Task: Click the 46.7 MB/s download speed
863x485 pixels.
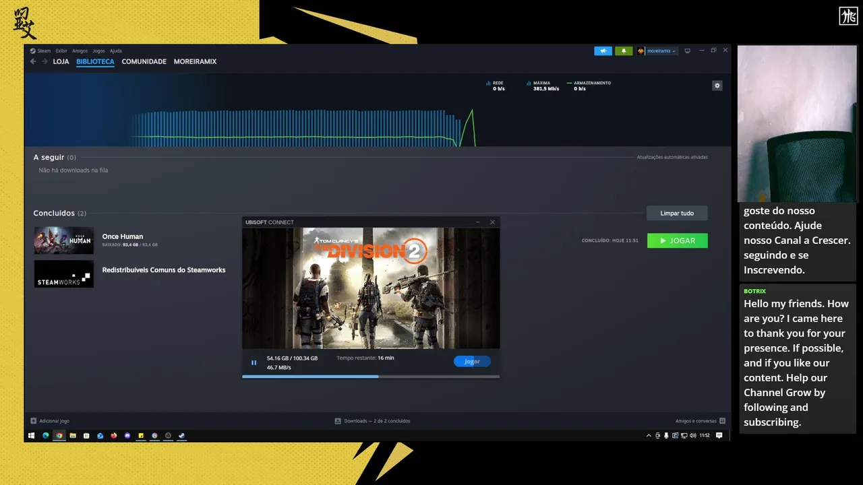Action: [x=279, y=368]
